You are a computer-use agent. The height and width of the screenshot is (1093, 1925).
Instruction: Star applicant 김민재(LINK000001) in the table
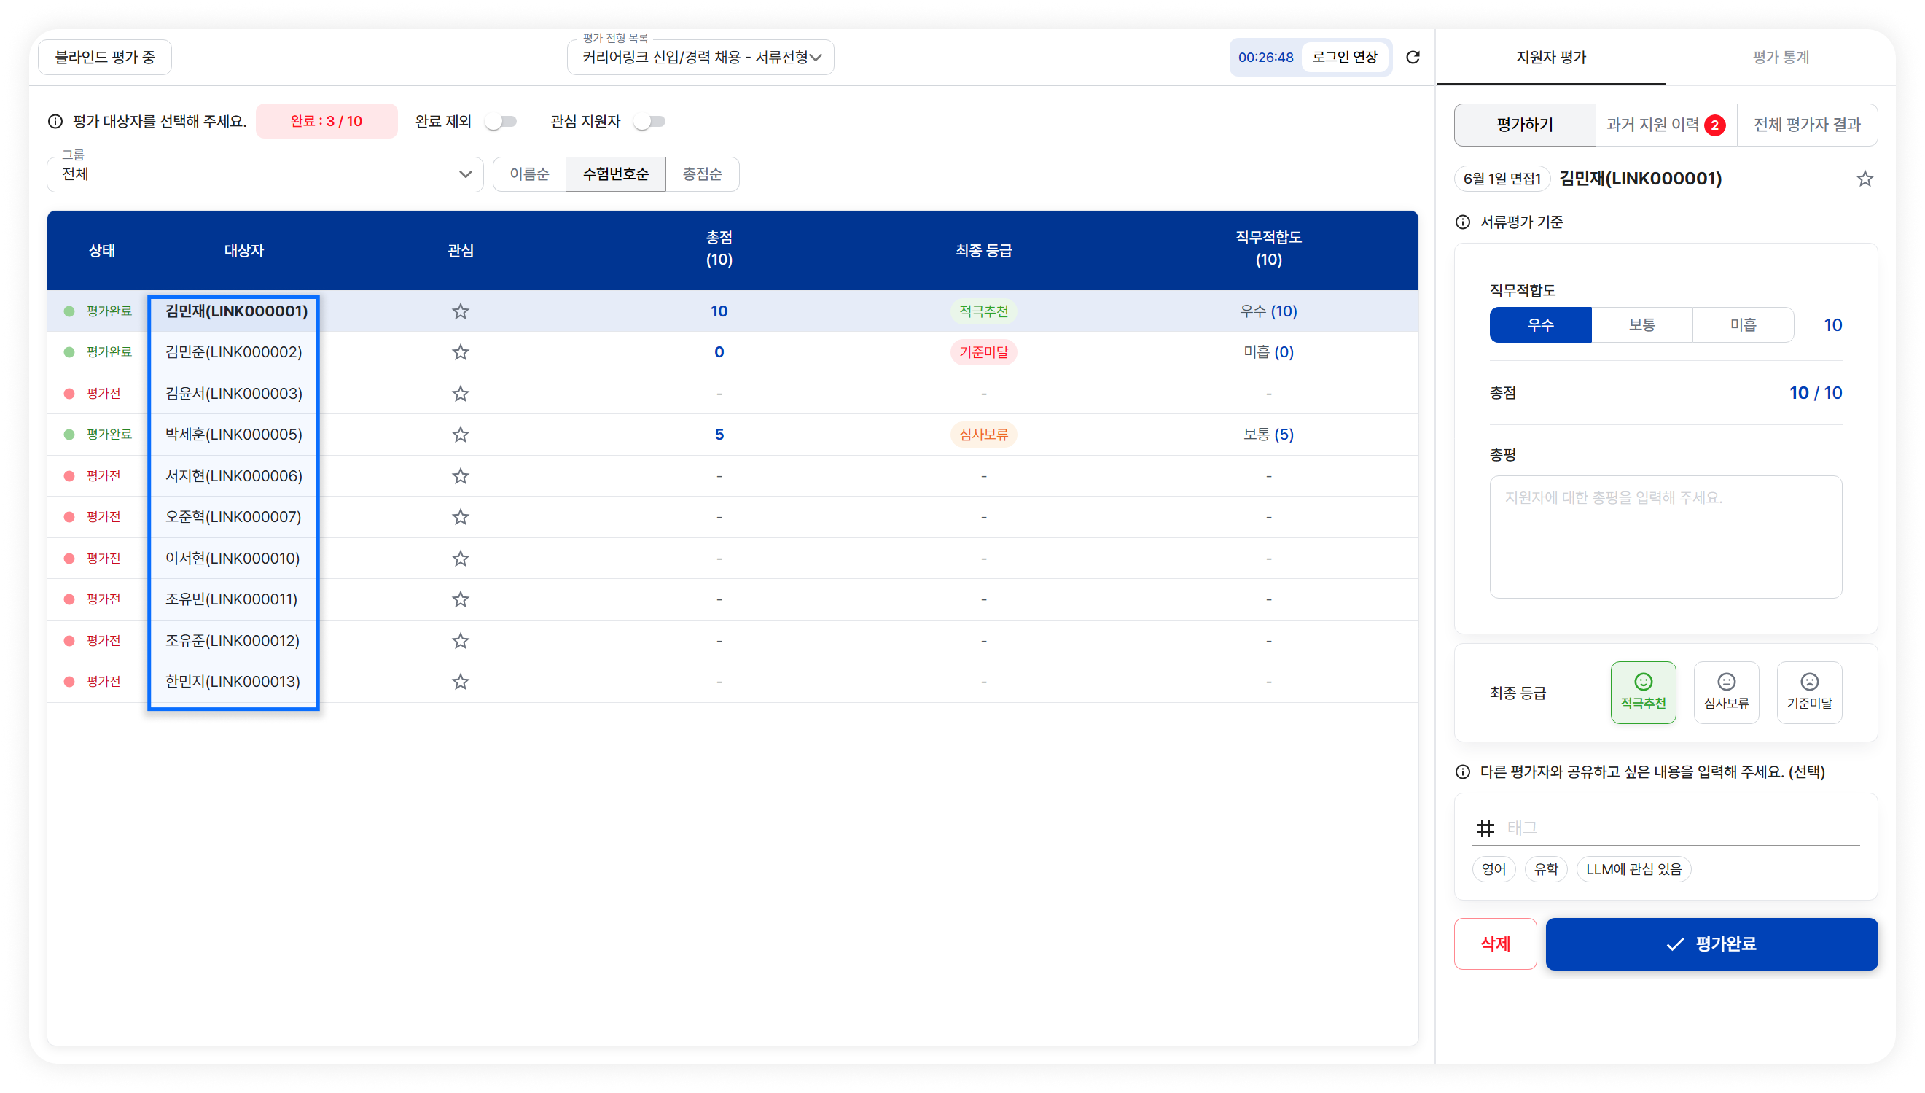pyautogui.click(x=461, y=311)
